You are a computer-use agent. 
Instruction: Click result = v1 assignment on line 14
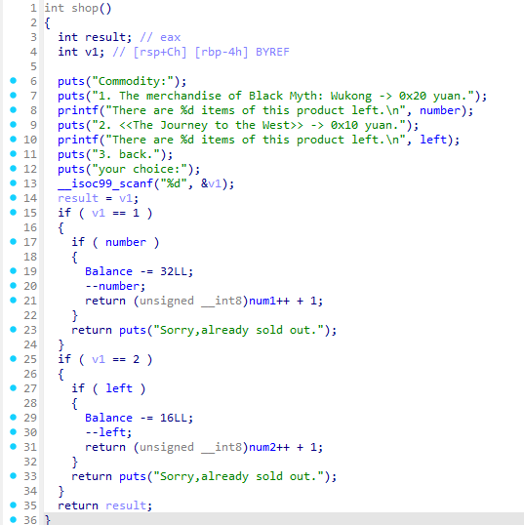tap(98, 198)
